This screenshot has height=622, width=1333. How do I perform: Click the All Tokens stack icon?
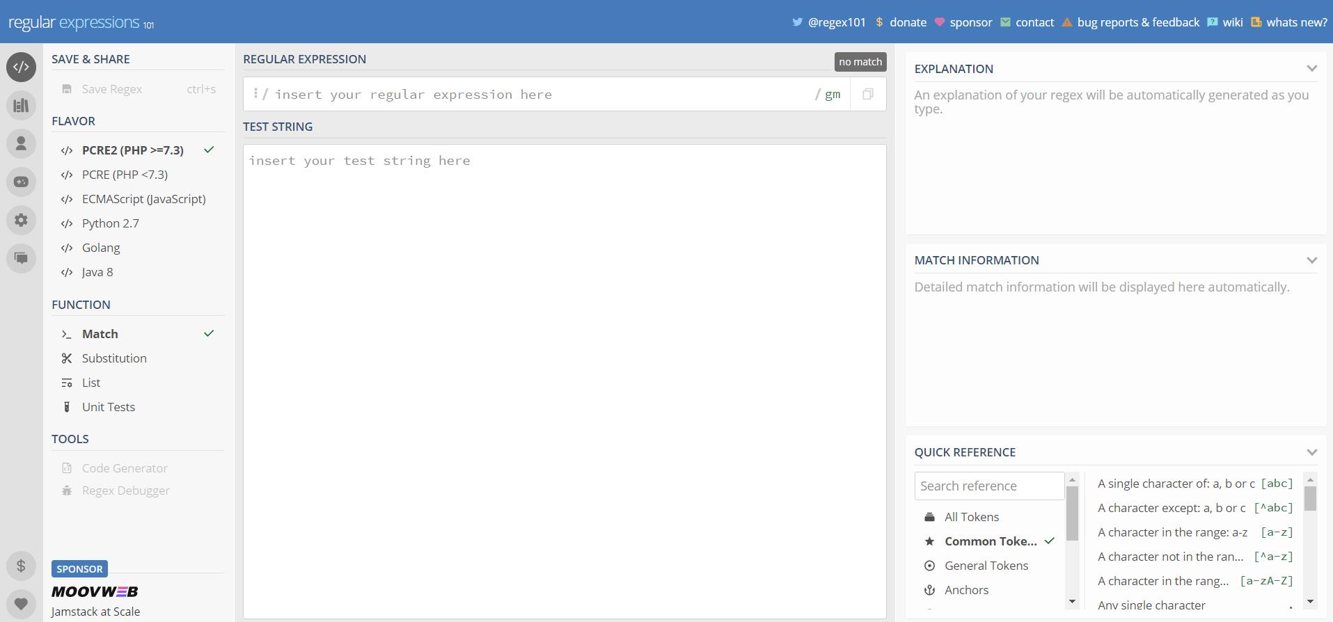(x=929, y=517)
